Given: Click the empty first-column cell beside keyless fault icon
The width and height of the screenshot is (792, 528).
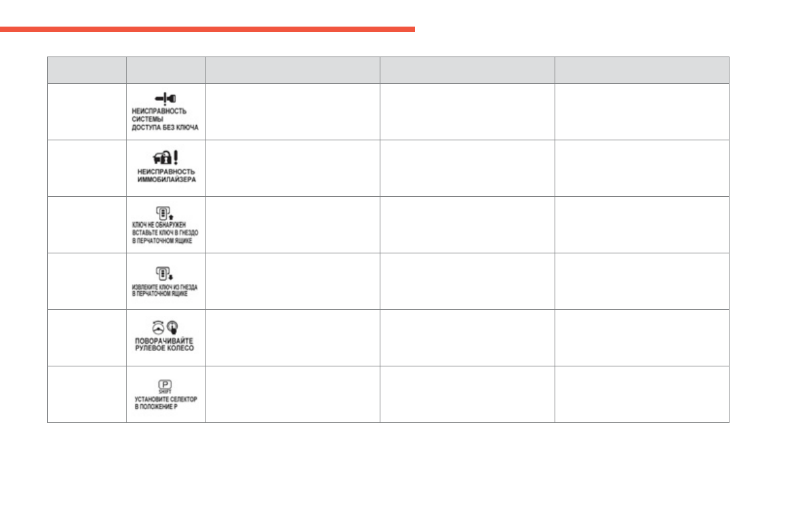Looking at the screenshot, I should (x=86, y=111).
